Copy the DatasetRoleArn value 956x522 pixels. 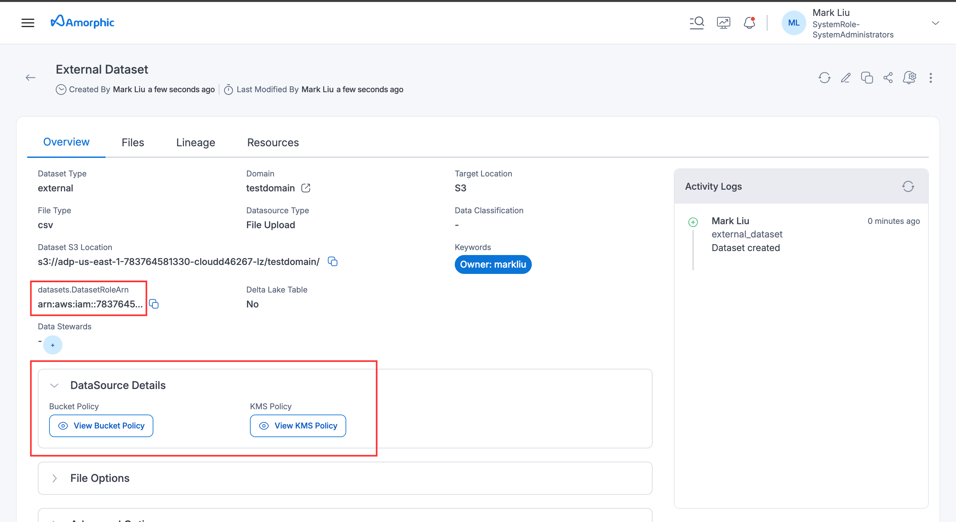(154, 304)
